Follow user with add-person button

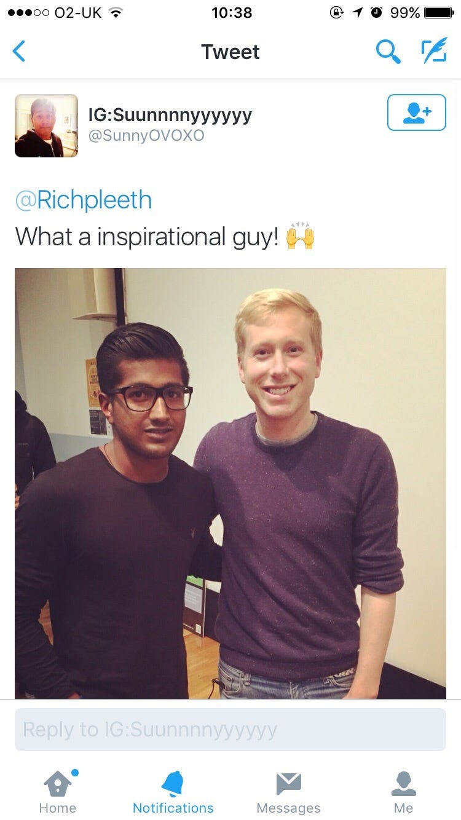click(416, 112)
